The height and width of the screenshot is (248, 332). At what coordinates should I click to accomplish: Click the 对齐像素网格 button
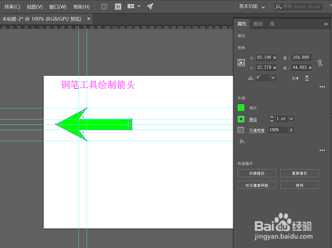[257, 185]
